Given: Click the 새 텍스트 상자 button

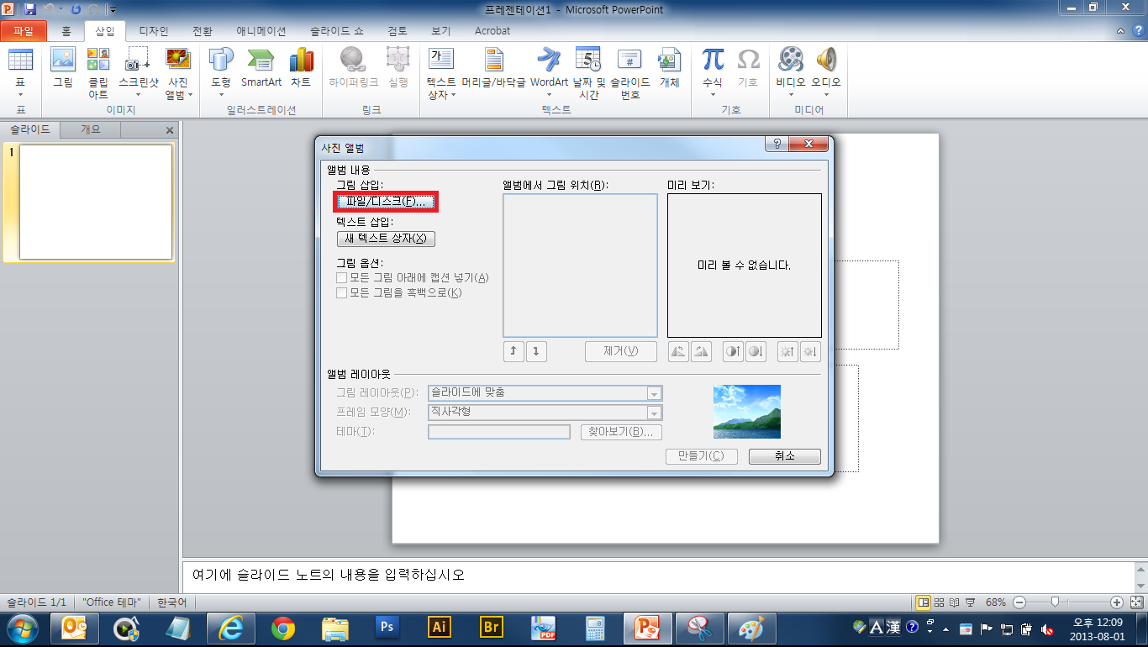Looking at the screenshot, I should coord(386,239).
